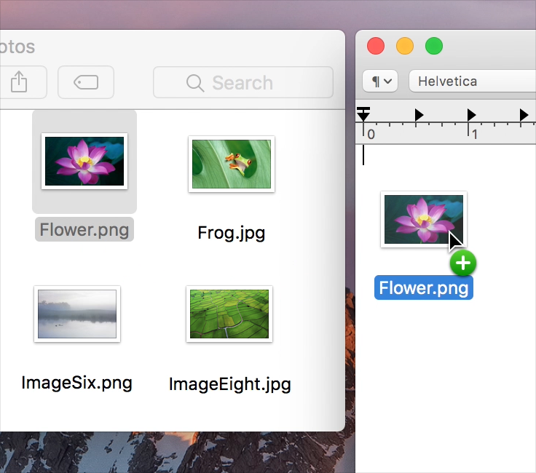
Task: Click the first tab stop between 0 and 1
Action: (x=419, y=115)
